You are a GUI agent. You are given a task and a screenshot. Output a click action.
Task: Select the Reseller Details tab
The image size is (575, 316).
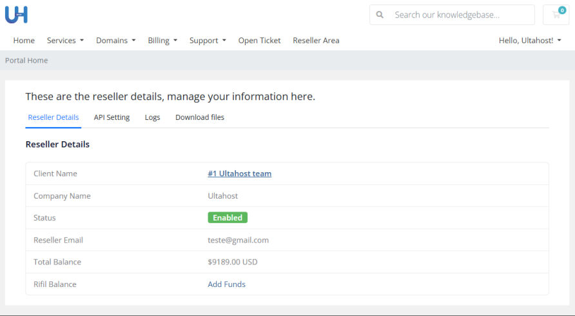pos(54,117)
